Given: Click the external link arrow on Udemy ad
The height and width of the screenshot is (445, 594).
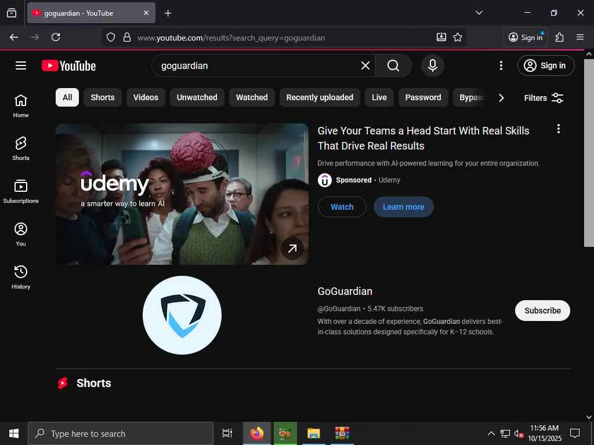Looking at the screenshot, I should pos(292,249).
